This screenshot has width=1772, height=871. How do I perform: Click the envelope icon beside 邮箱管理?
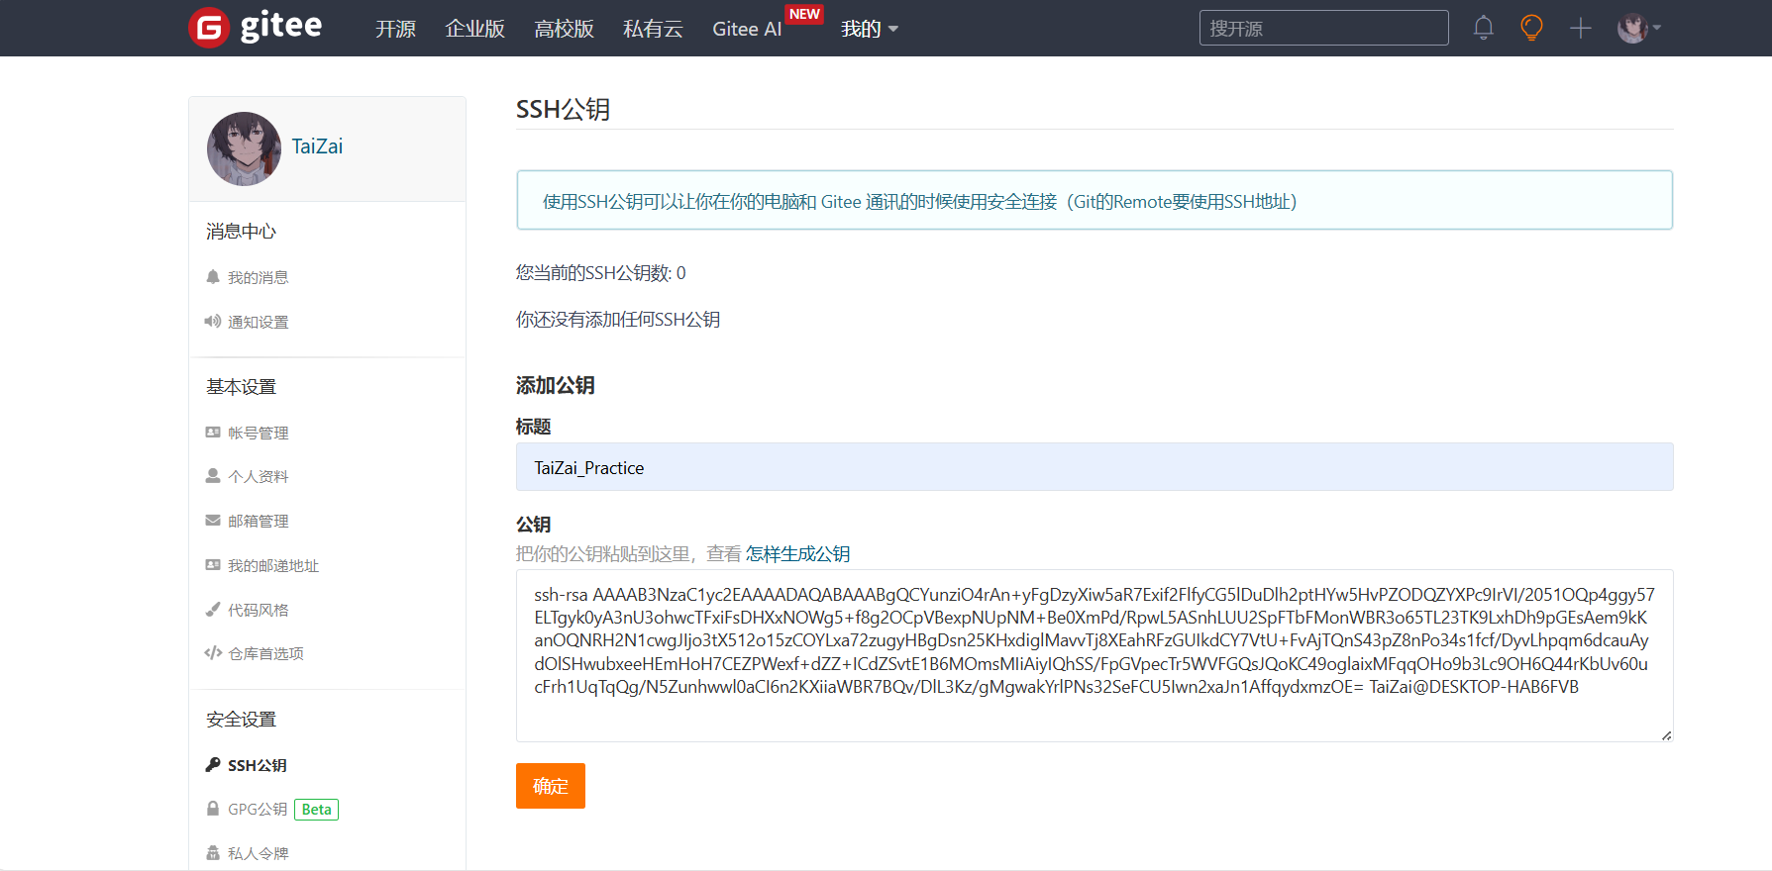[x=213, y=520]
